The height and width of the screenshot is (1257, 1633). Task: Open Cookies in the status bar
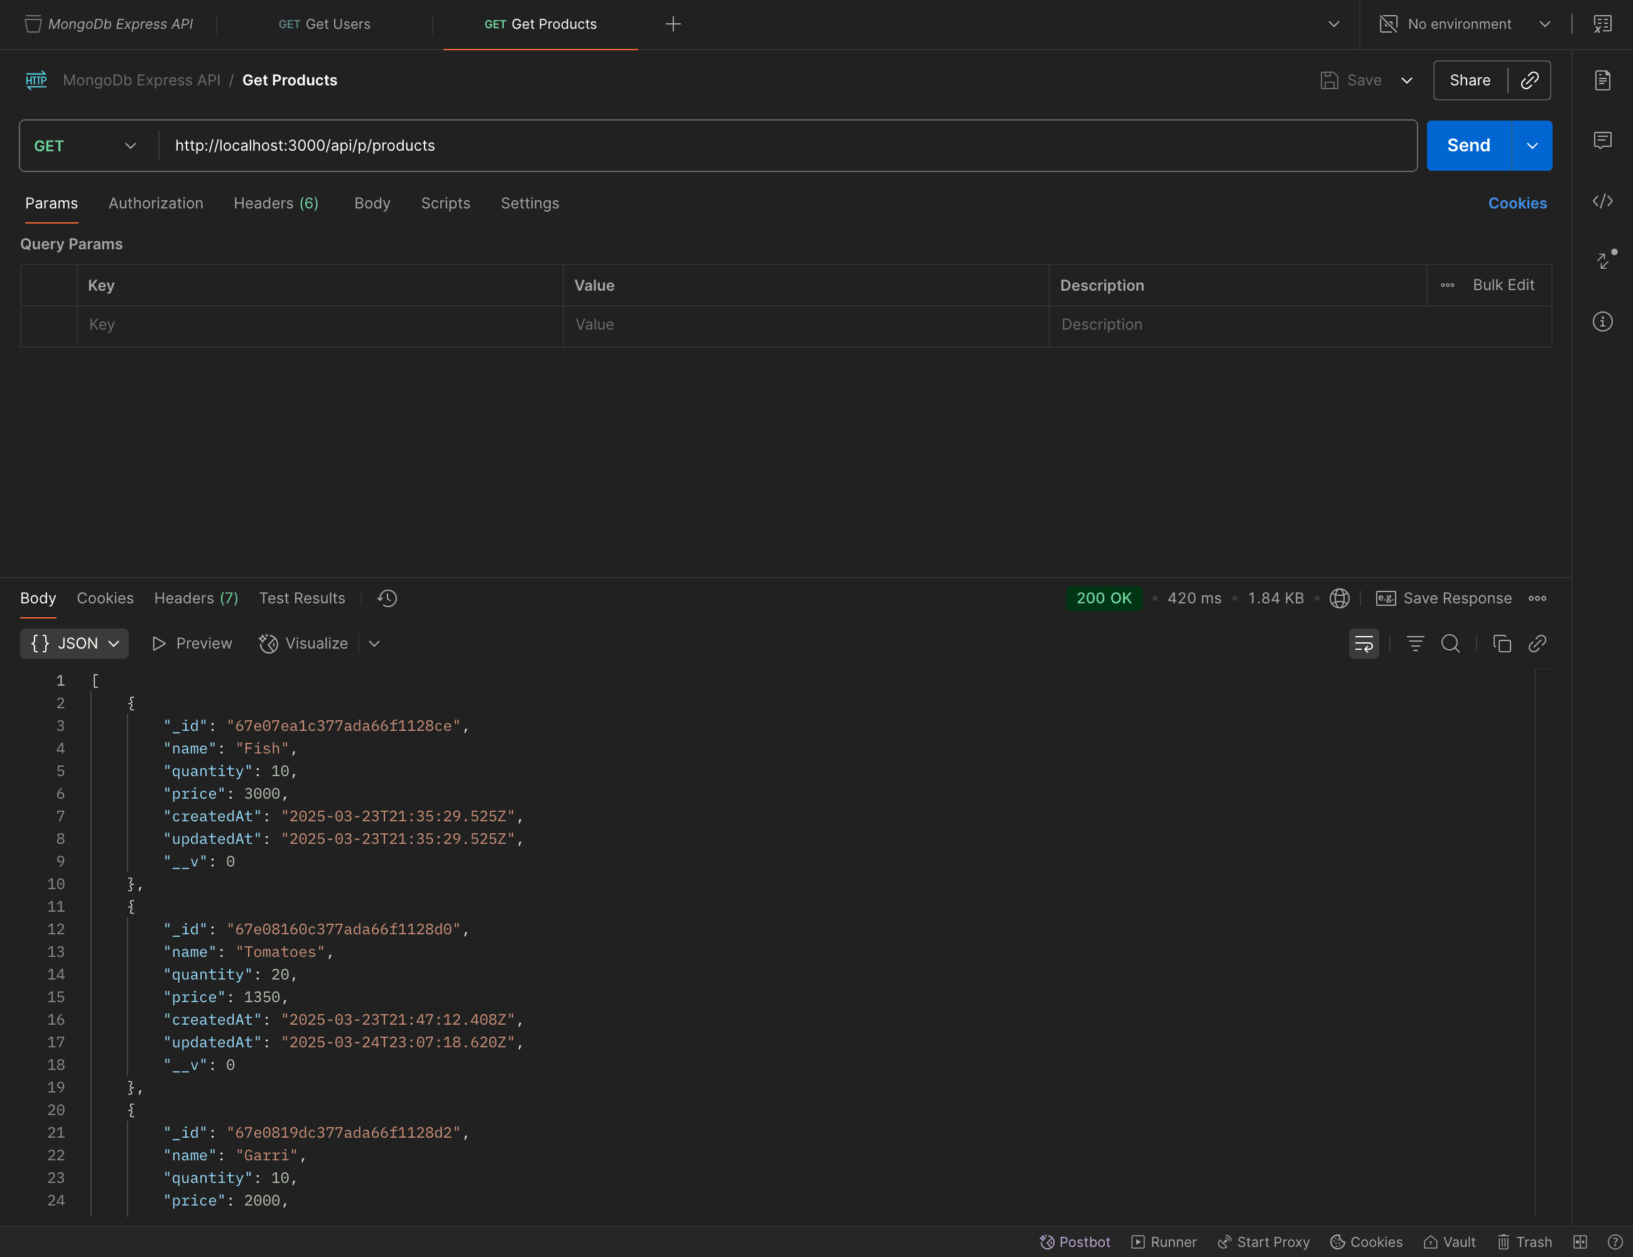pyautogui.click(x=1366, y=1242)
